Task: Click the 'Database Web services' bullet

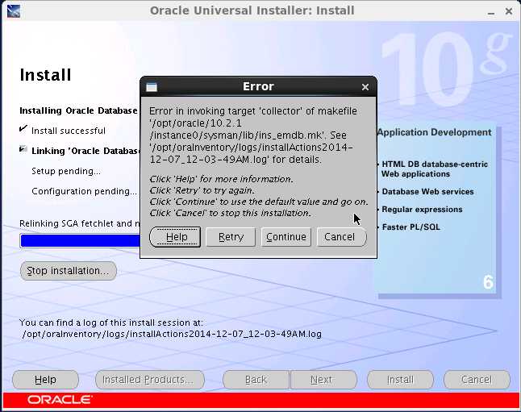Action: click(x=427, y=192)
